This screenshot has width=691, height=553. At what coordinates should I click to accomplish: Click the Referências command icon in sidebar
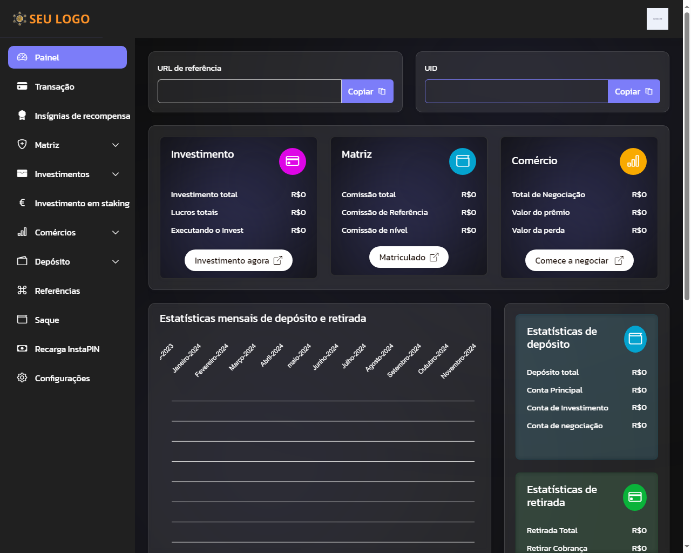(22, 291)
